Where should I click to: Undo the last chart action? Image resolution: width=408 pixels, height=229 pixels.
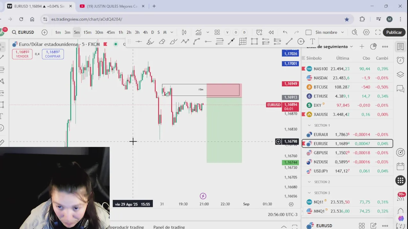coord(285,32)
